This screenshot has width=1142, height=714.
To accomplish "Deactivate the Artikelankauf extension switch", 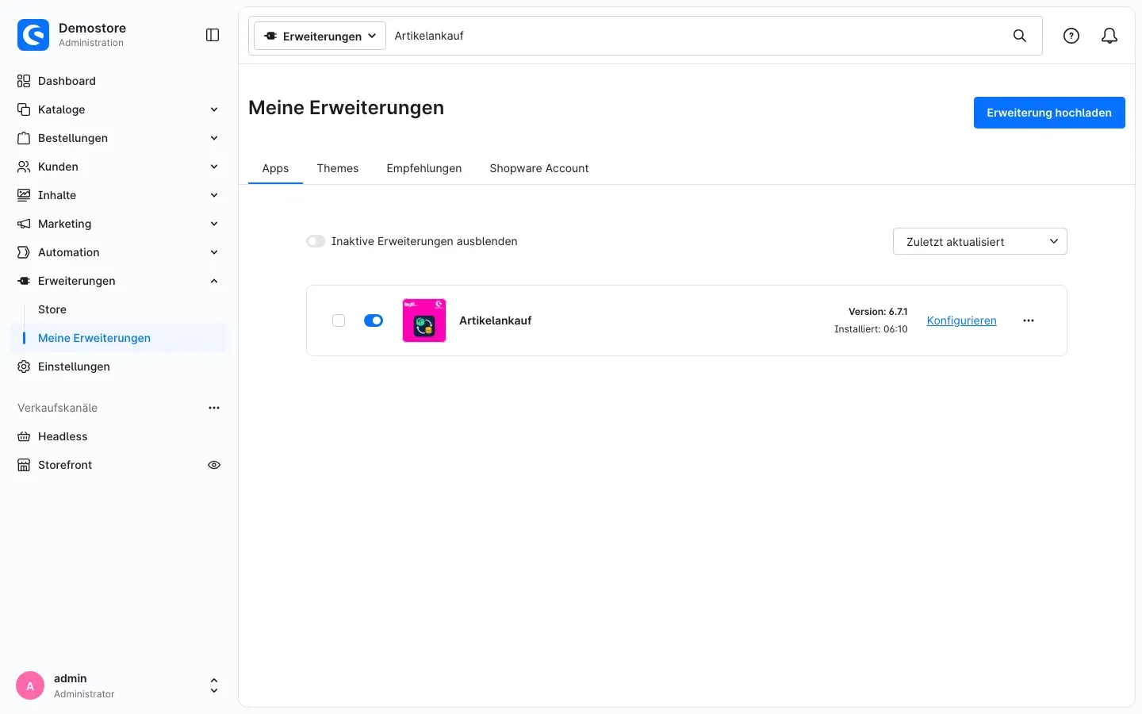I will [374, 321].
